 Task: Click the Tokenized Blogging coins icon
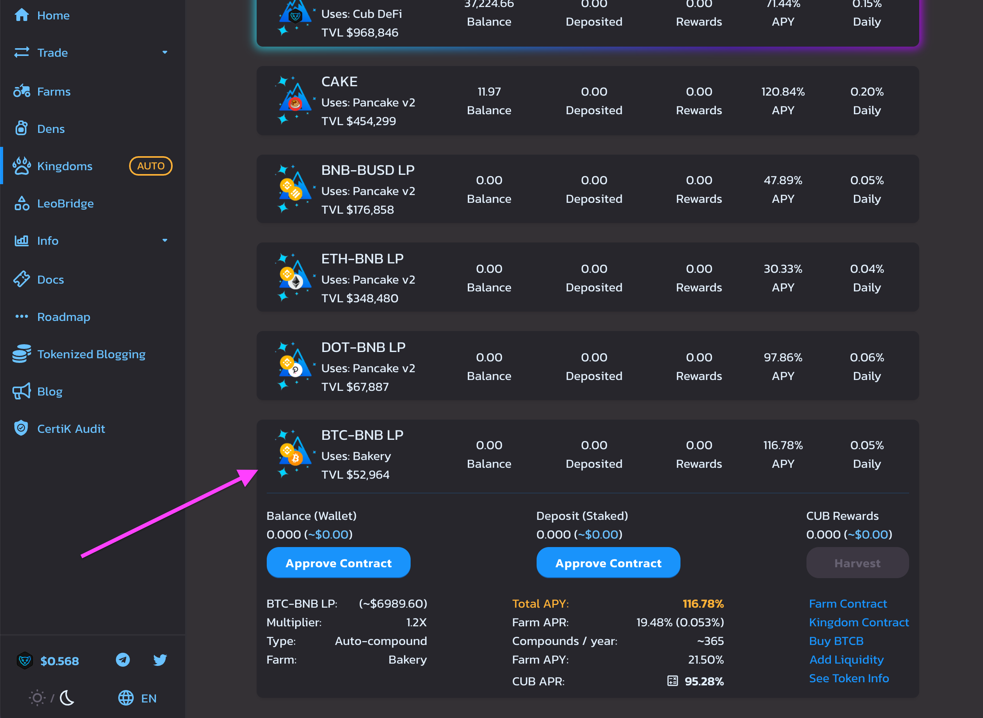coord(21,354)
